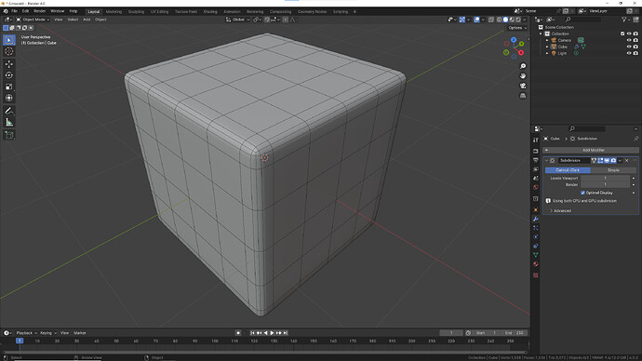This screenshot has width=642, height=361.
Task: Open the Render properties tab
Action: tap(536, 151)
